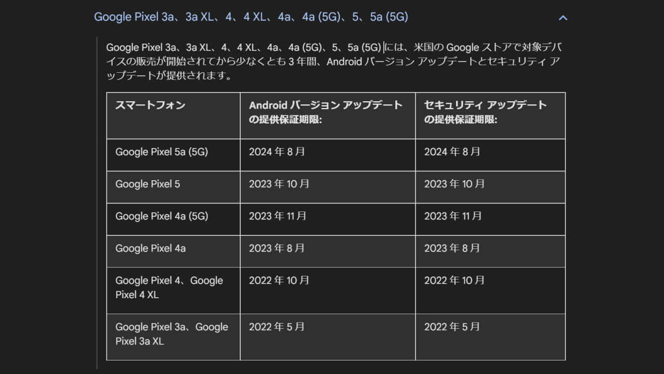This screenshot has height=374, width=664.
Task: Select the Google Pixel 4a row name cell
Action: [x=150, y=249]
